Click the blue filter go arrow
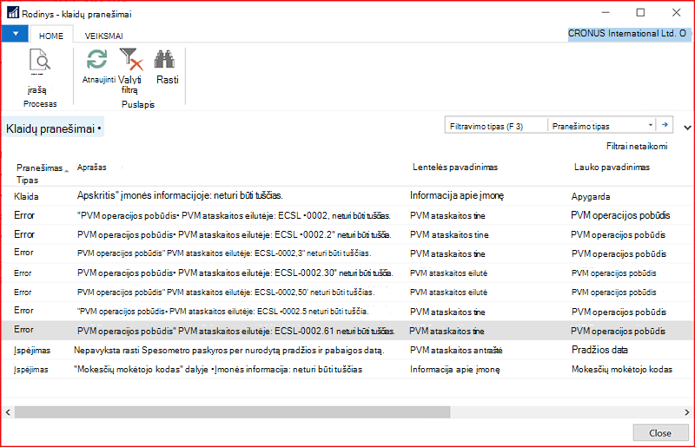The width and height of the screenshot is (695, 447). (665, 125)
